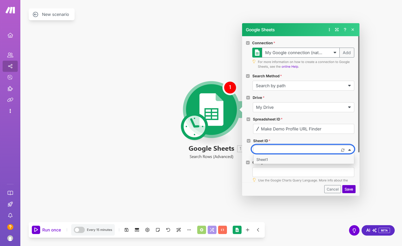Image resolution: width=402 pixels, height=246 pixels.
Task: Open the Search by path dropdown
Action: tap(303, 86)
